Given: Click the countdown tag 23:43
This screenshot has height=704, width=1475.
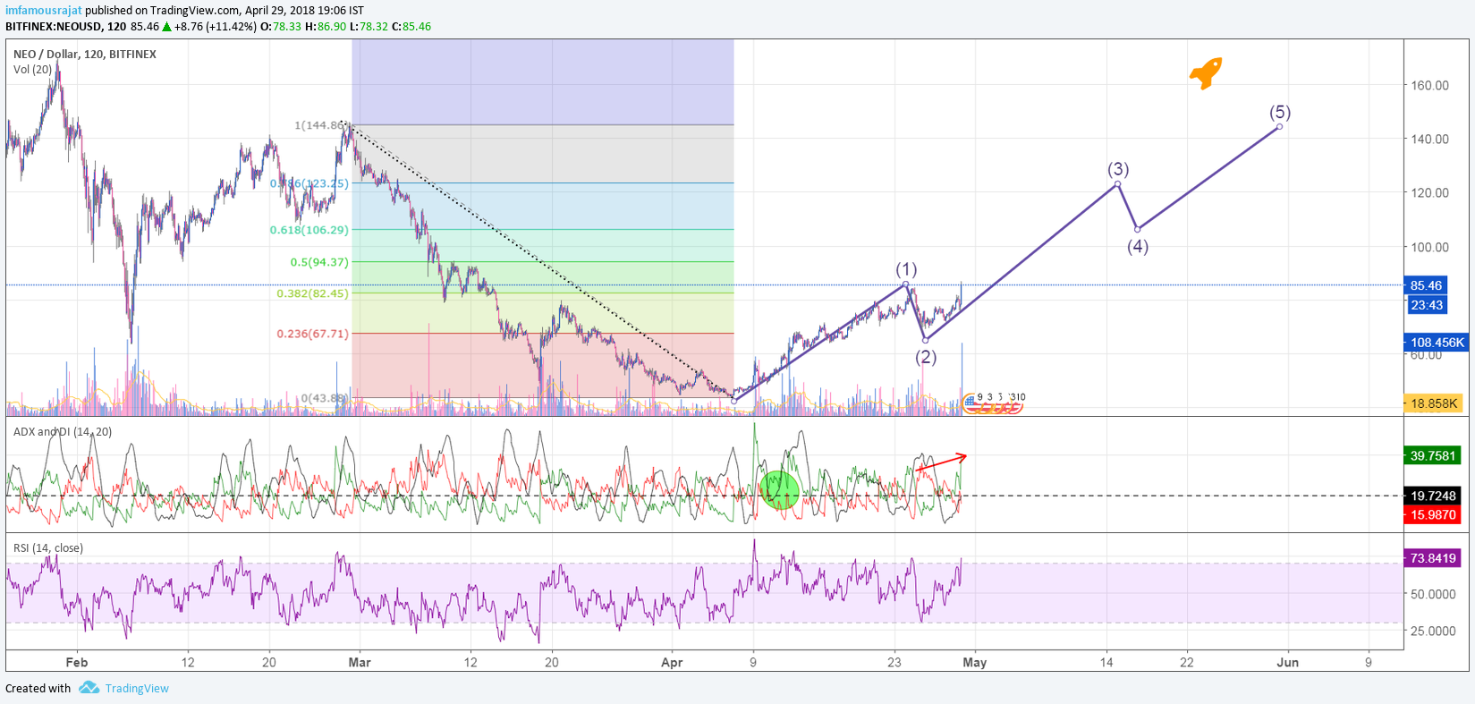Looking at the screenshot, I should click(x=1426, y=305).
